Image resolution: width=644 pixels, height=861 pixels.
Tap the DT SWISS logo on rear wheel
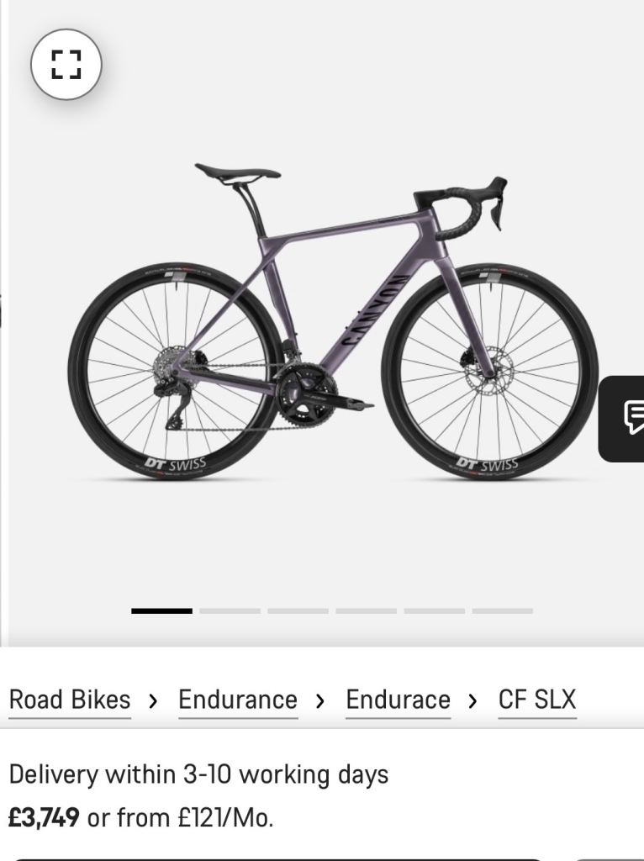(x=176, y=464)
